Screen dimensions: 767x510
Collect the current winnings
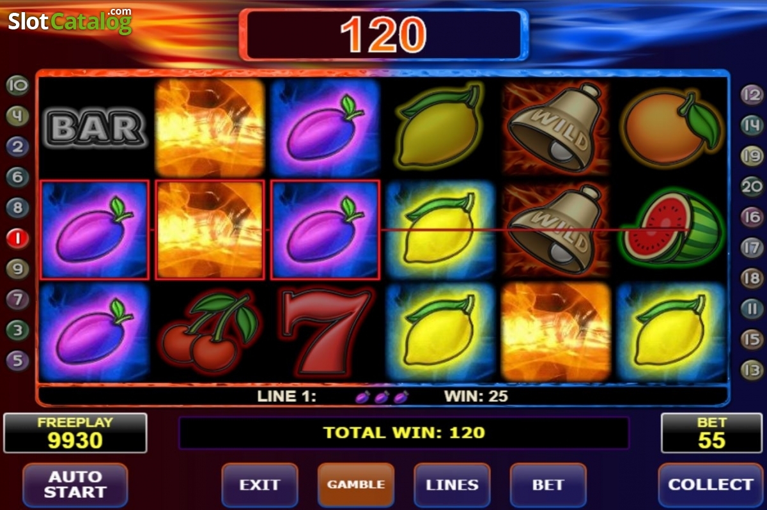pos(710,485)
